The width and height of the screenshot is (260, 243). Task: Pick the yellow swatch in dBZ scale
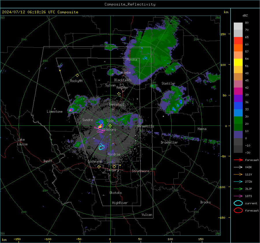coord(238,62)
